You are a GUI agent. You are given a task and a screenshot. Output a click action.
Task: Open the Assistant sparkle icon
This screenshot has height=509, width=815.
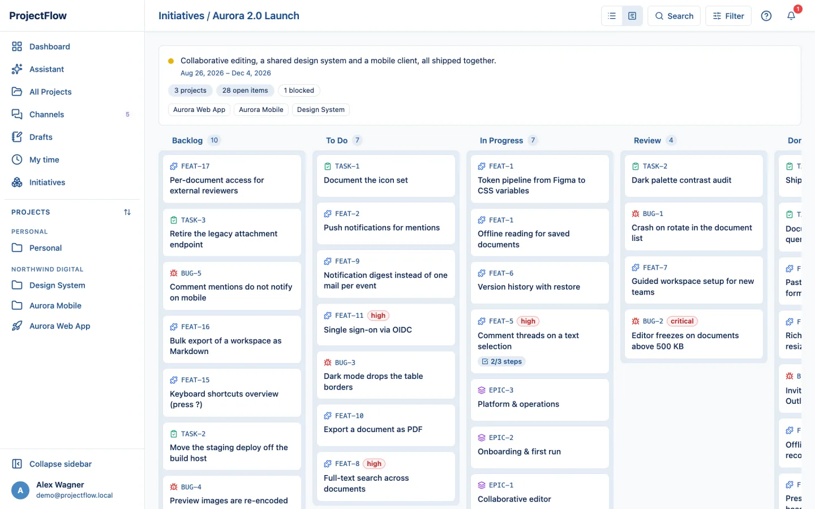pos(17,69)
